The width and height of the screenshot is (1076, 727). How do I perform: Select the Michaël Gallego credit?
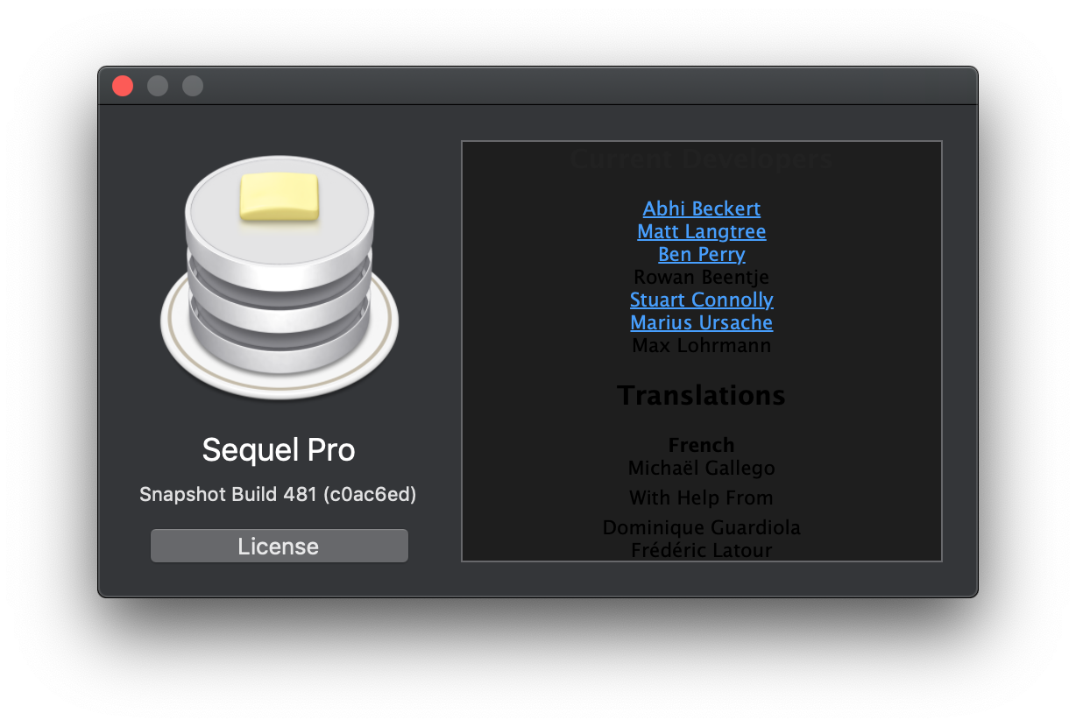(701, 468)
